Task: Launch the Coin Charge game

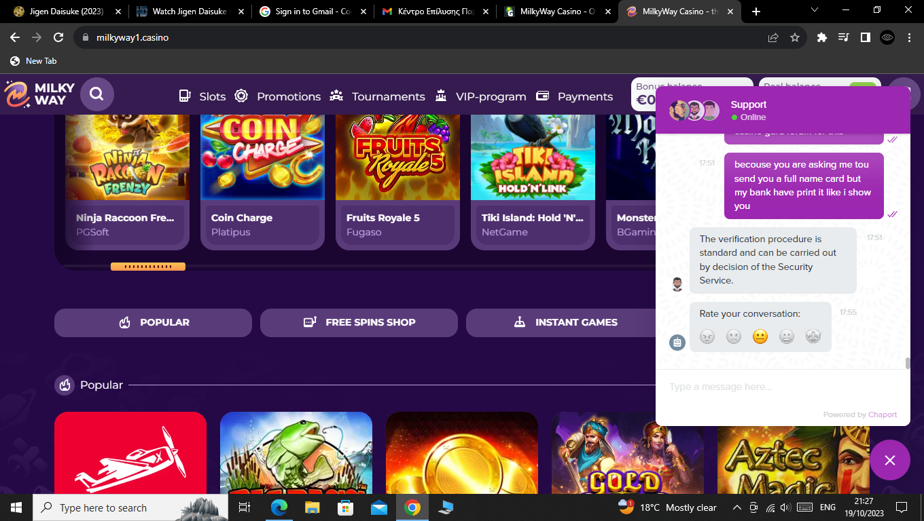Action: point(262,182)
